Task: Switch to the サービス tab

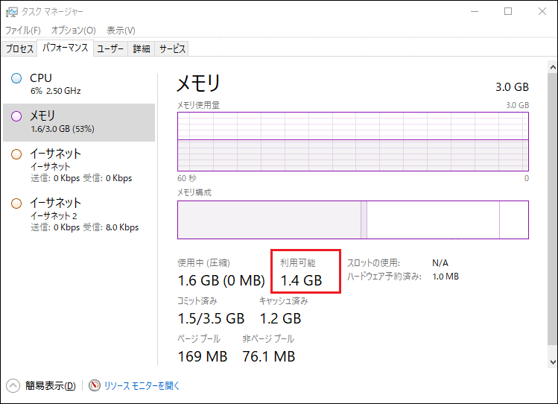Action: [171, 49]
